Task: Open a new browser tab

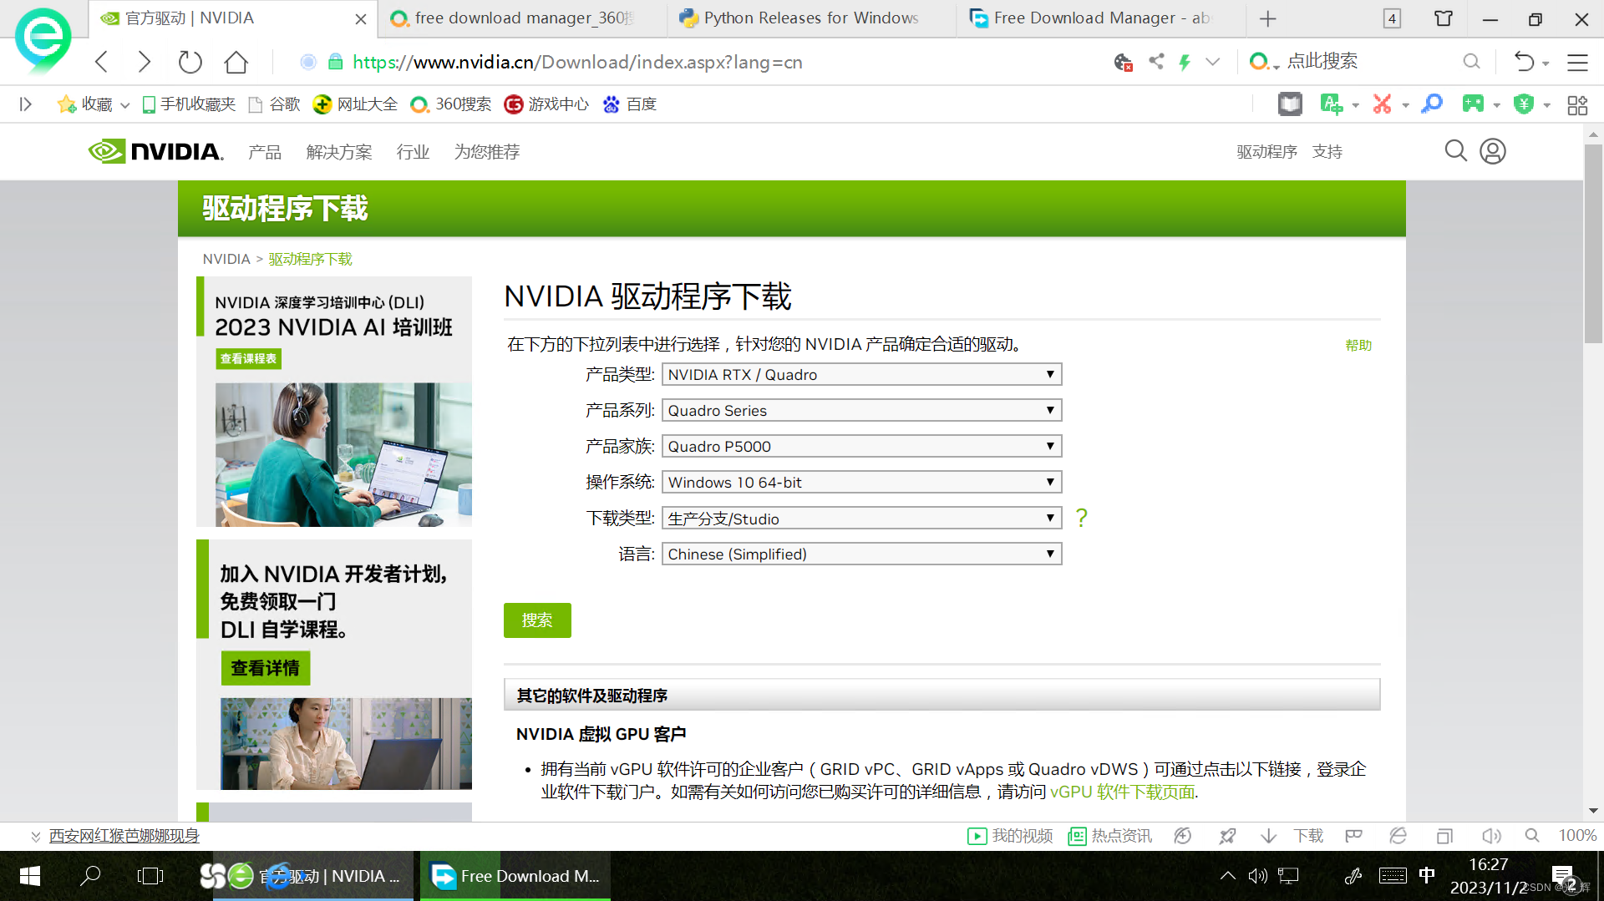Action: [x=1268, y=18]
